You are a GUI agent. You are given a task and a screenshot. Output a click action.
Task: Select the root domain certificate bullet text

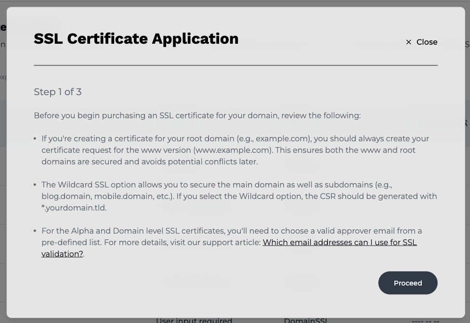pos(235,150)
